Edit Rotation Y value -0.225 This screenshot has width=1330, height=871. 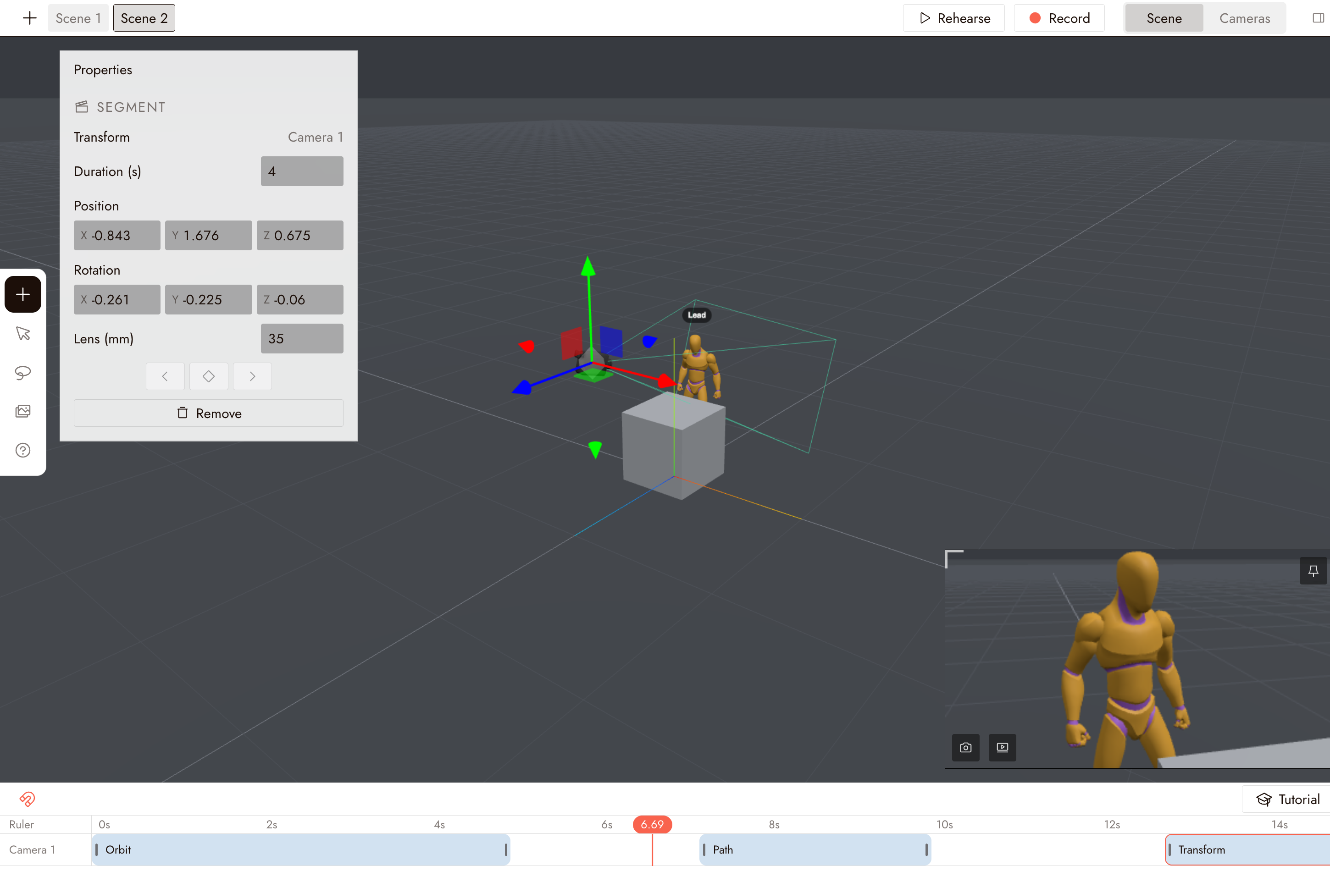pyautogui.click(x=208, y=300)
